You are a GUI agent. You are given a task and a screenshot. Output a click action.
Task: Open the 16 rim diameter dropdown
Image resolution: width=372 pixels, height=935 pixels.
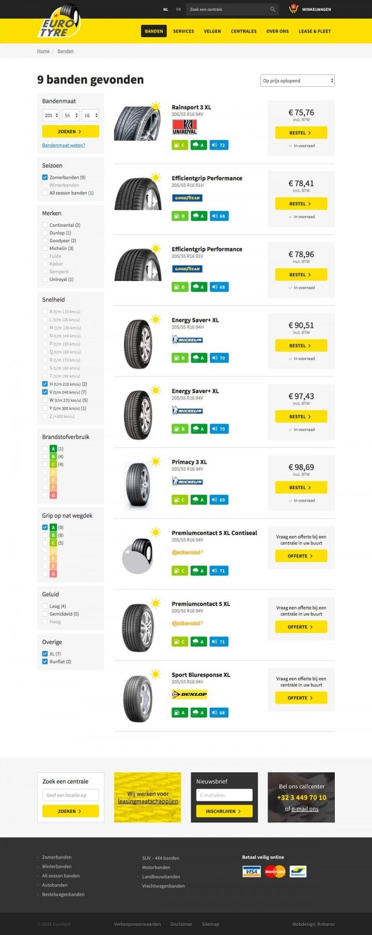click(x=90, y=115)
